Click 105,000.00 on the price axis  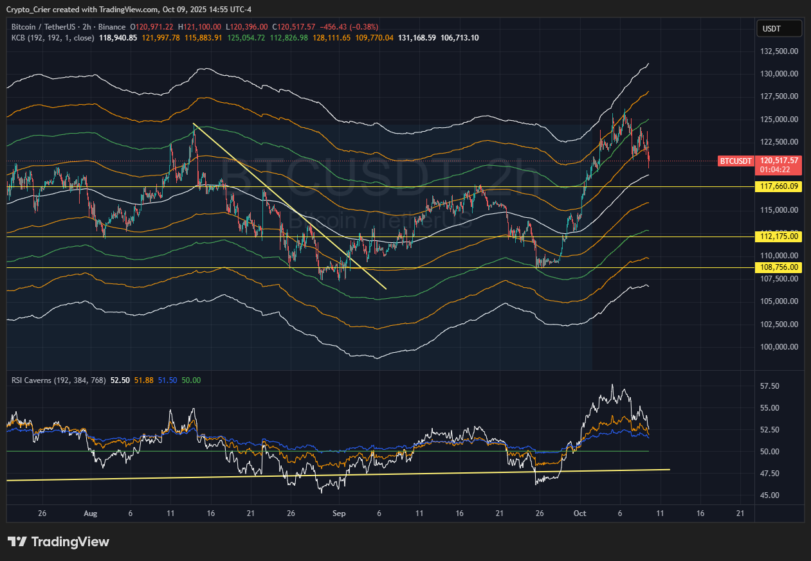click(x=779, y=301)
